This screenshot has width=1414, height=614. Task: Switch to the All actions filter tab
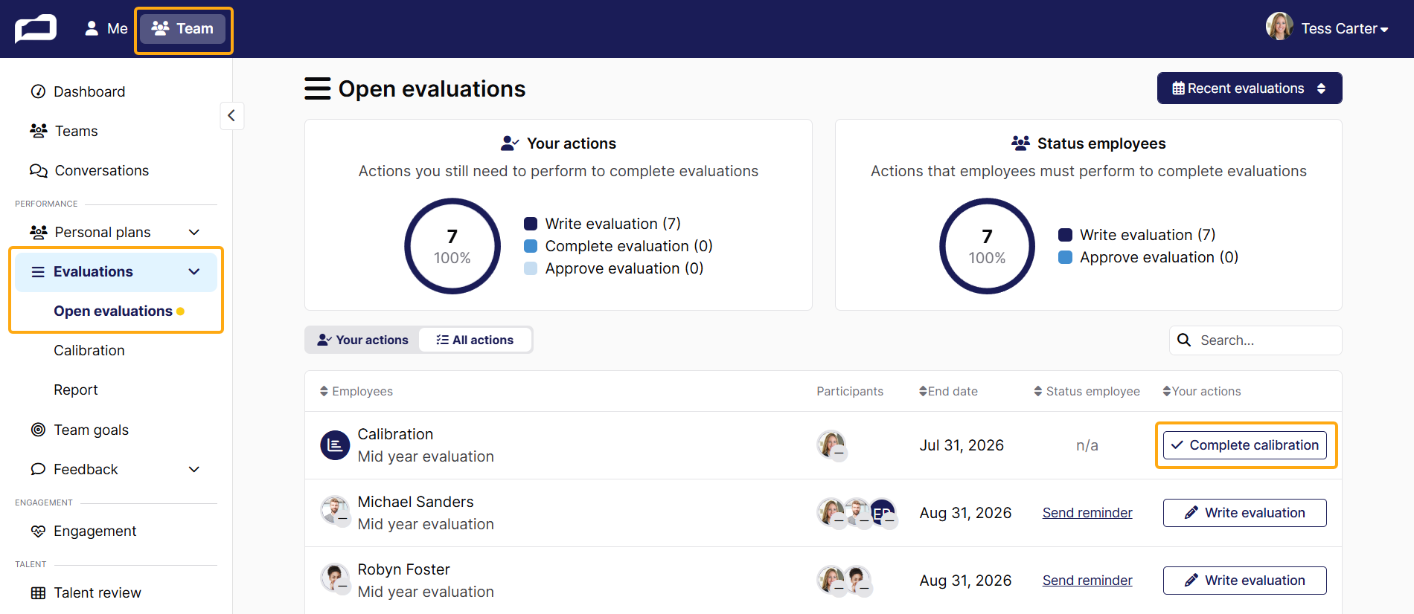[475, 340]
